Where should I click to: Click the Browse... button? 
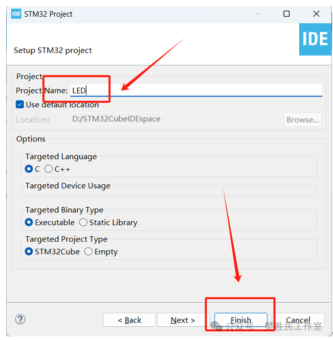click(x=303, y=119)
